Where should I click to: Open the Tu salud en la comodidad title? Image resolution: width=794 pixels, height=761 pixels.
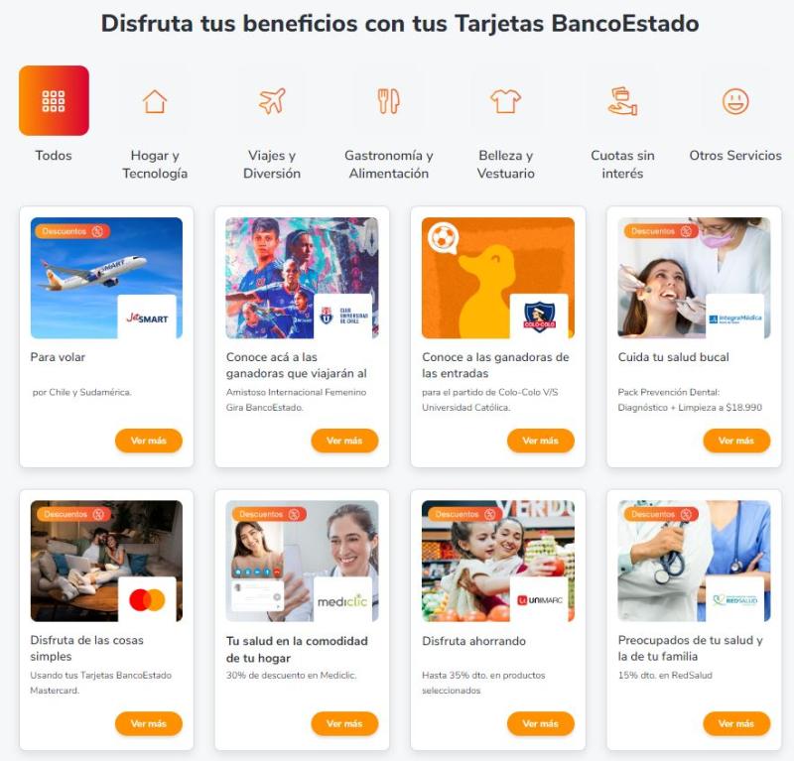[x=297, y=649]
